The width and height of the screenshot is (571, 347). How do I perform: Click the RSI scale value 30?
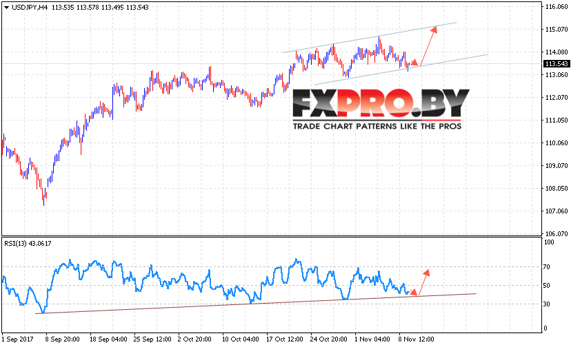[x=547, y=304]
